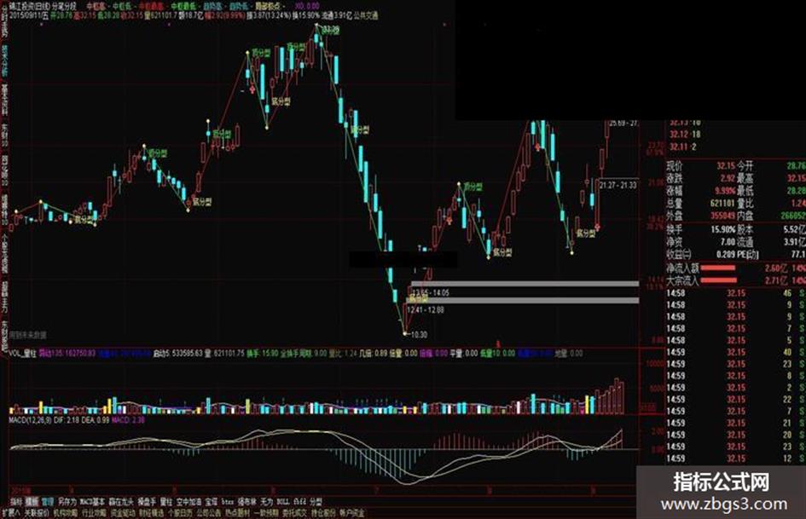Open the 委托成交 bottom tab
Screen dimensions: 806x519
click(294, 513)
